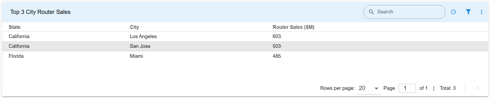Go to the previous page arrow
This screenshot has width=491, height=99.
(464, 88)
